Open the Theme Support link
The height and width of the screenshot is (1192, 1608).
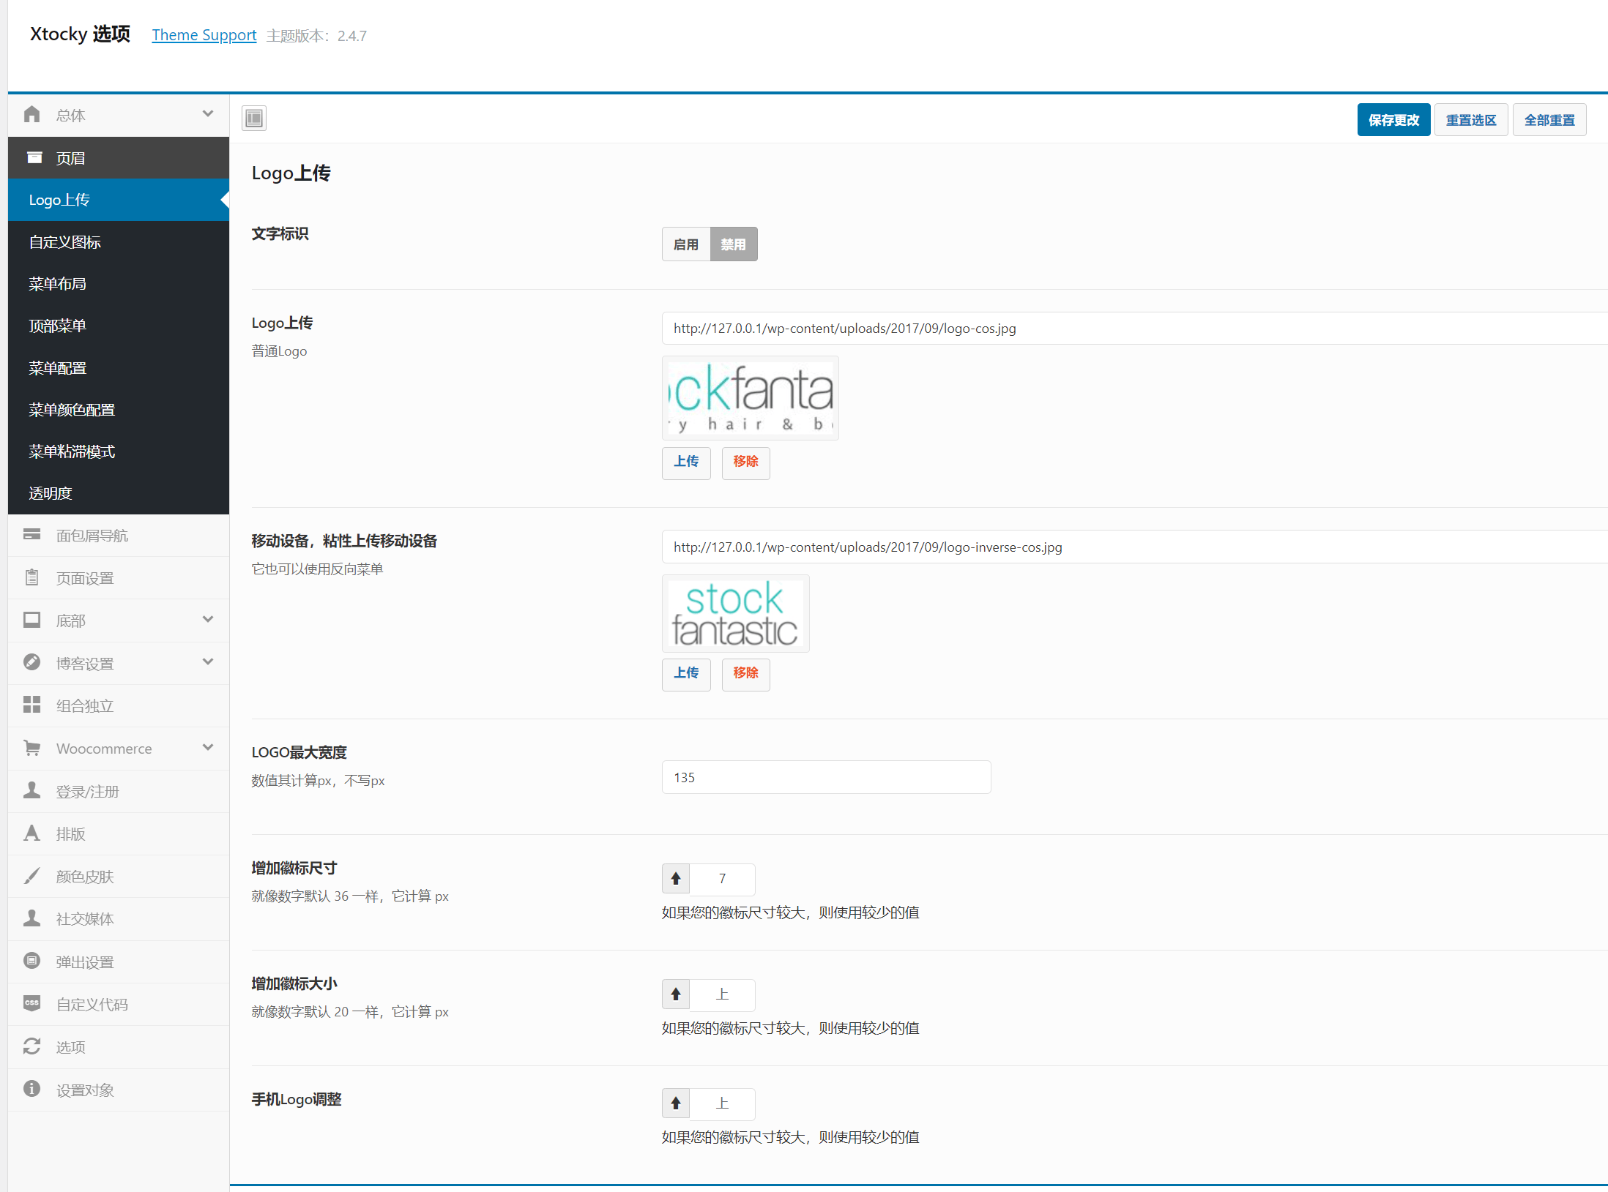pyautogui.click(x=204, y=35)
